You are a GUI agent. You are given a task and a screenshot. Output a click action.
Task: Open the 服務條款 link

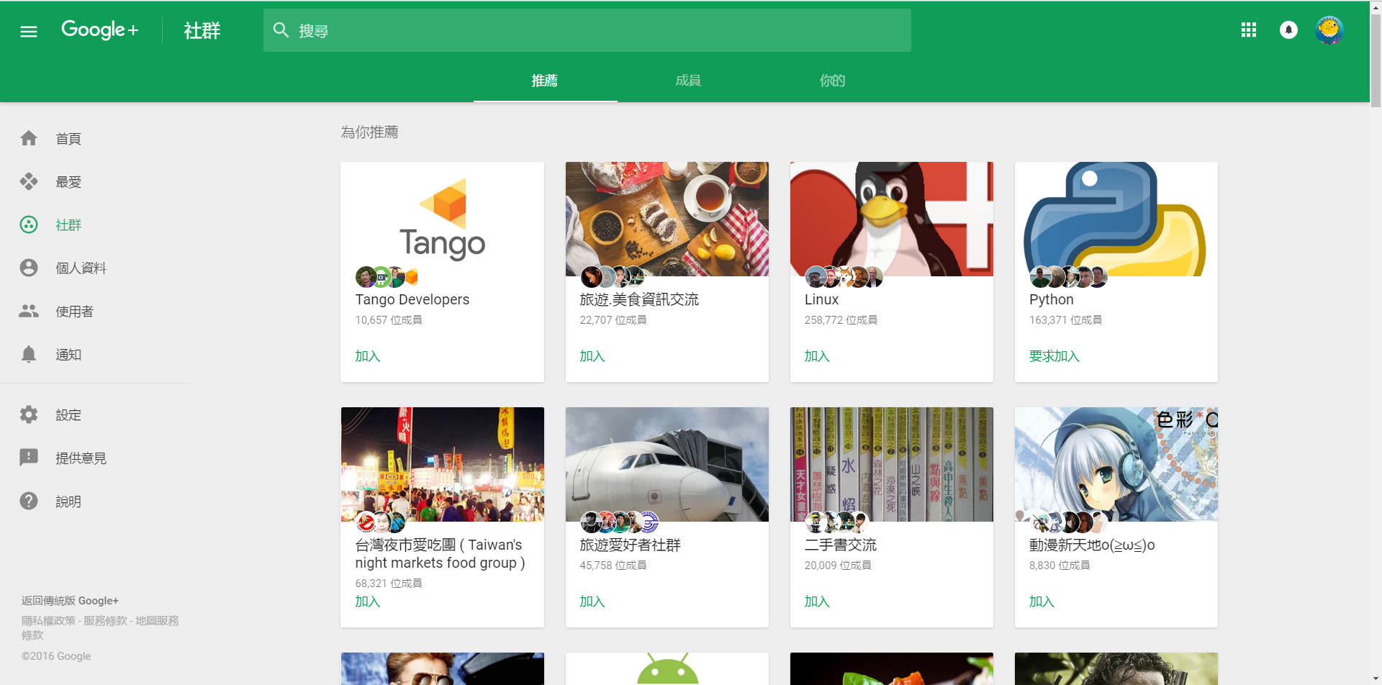(105, 620)
